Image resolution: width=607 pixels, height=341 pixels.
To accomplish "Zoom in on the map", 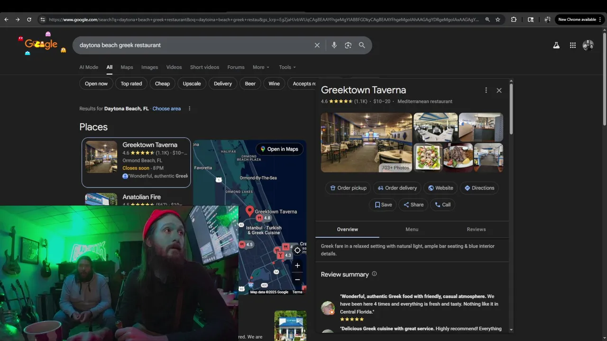I will pos(297,265).
